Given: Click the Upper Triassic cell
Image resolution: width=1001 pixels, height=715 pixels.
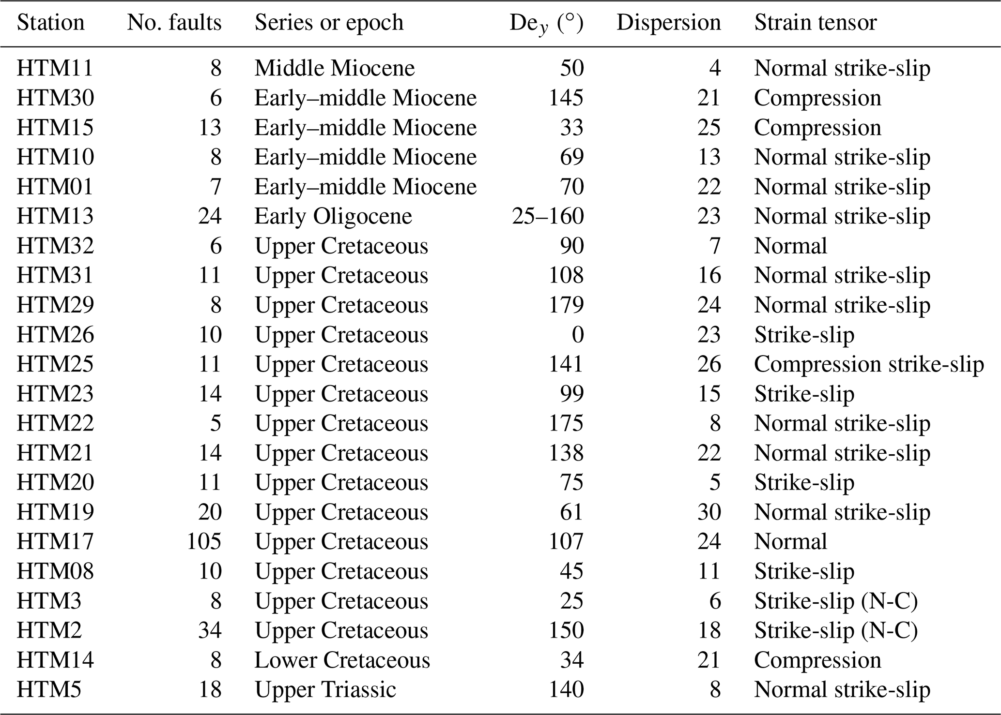Looking at the screenshot, I should tap(325, 689).
